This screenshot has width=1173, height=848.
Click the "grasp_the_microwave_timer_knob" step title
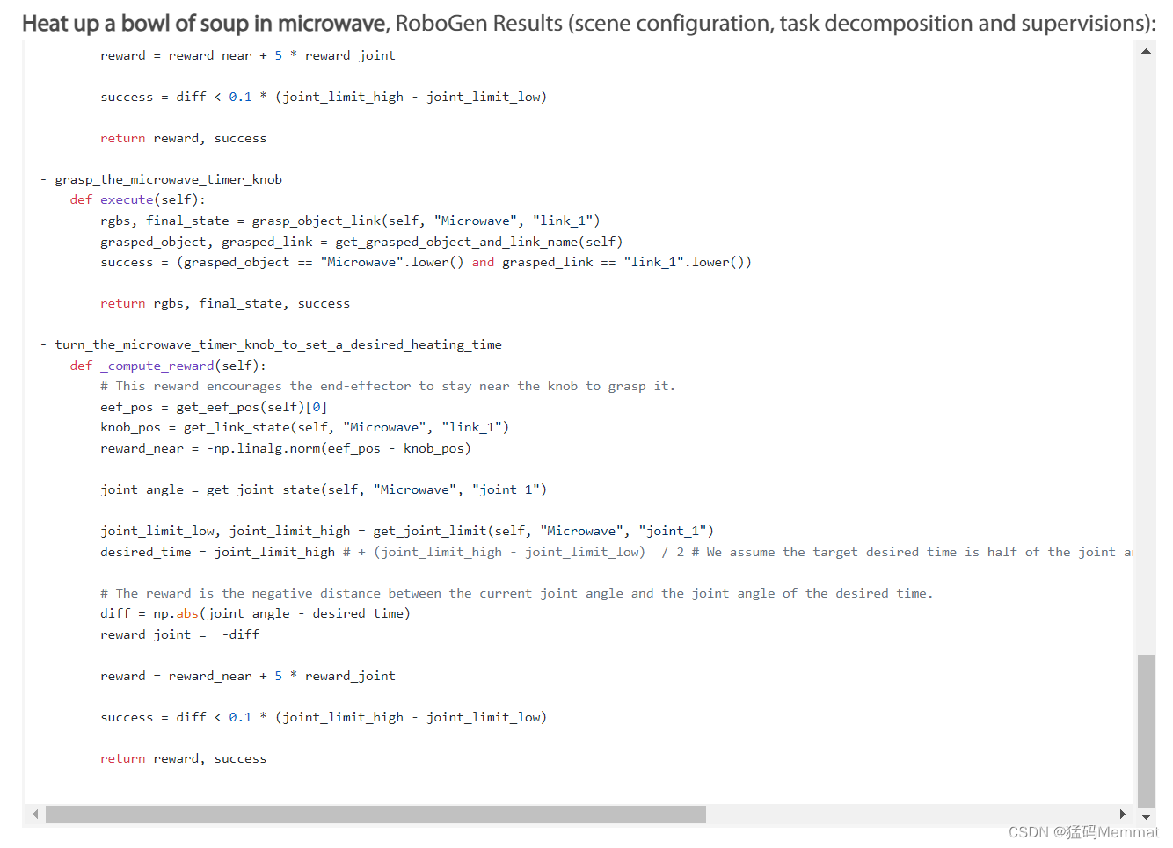[x=169, y=179]
